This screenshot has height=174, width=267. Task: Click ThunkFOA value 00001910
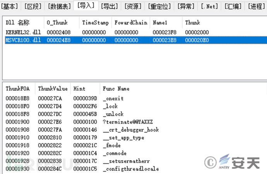coord(17,137)
